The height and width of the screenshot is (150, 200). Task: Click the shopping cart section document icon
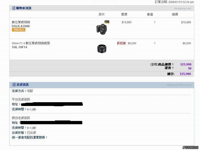13,8
